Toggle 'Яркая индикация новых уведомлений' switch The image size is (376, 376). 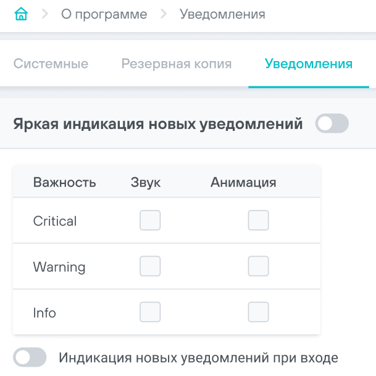point(332,124)
